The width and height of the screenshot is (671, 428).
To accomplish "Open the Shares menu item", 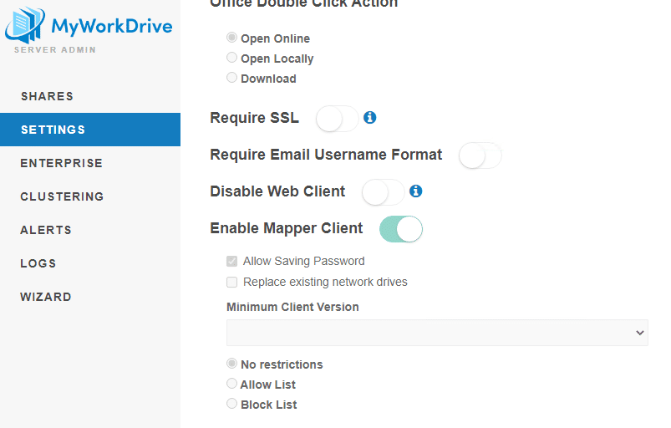I will 47,96.
